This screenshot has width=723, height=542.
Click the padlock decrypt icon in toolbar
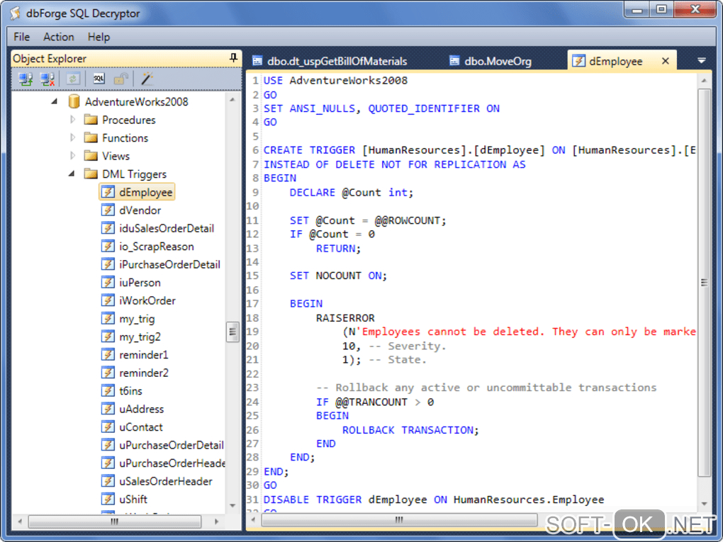coord(122,79)
